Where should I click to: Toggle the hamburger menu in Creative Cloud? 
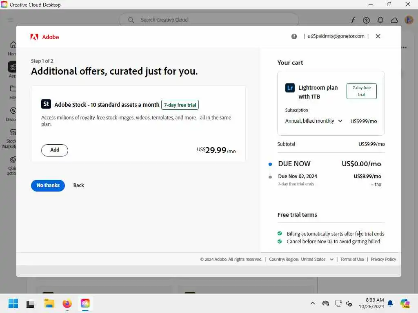pos(11,20)
